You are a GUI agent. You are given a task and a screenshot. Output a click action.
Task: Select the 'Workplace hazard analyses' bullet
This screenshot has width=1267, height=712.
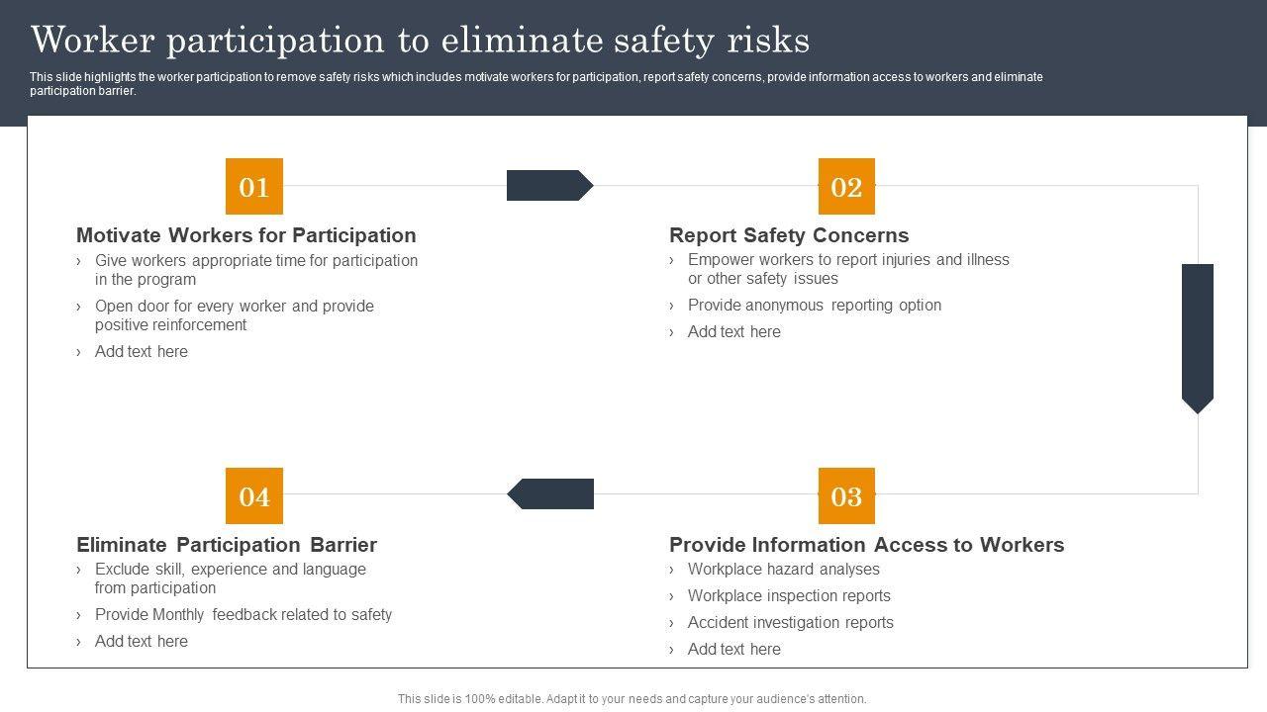coord(783,570)
